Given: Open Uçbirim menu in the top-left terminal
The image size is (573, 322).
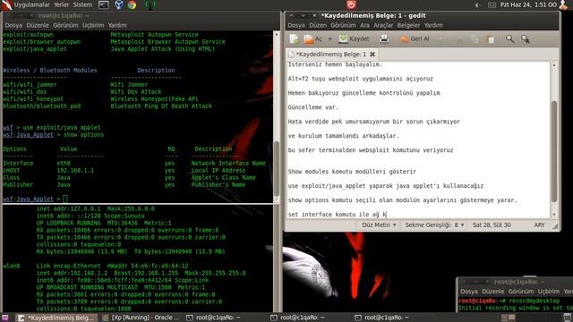Looking at the screenshot, I should (93, 25).
